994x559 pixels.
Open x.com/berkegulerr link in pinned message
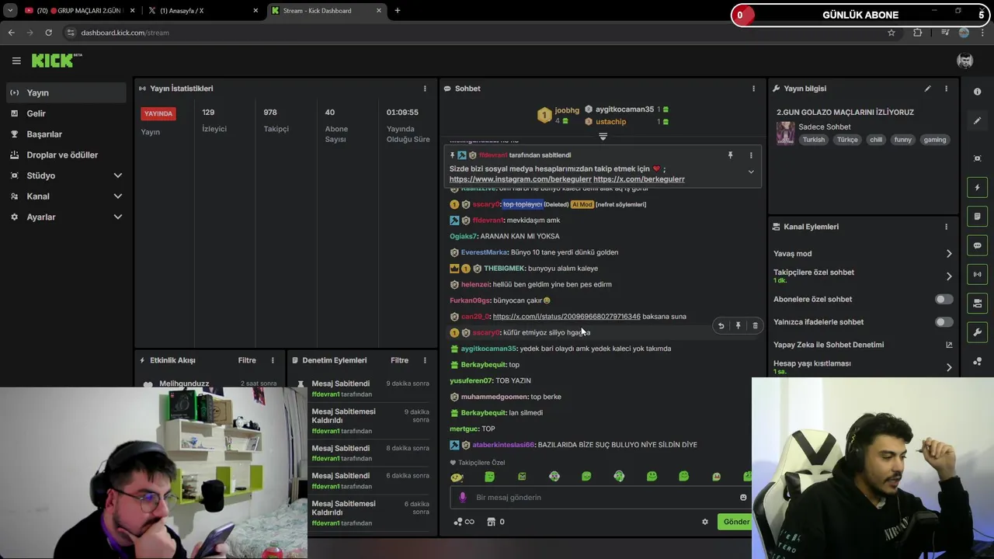click(639, 179)
